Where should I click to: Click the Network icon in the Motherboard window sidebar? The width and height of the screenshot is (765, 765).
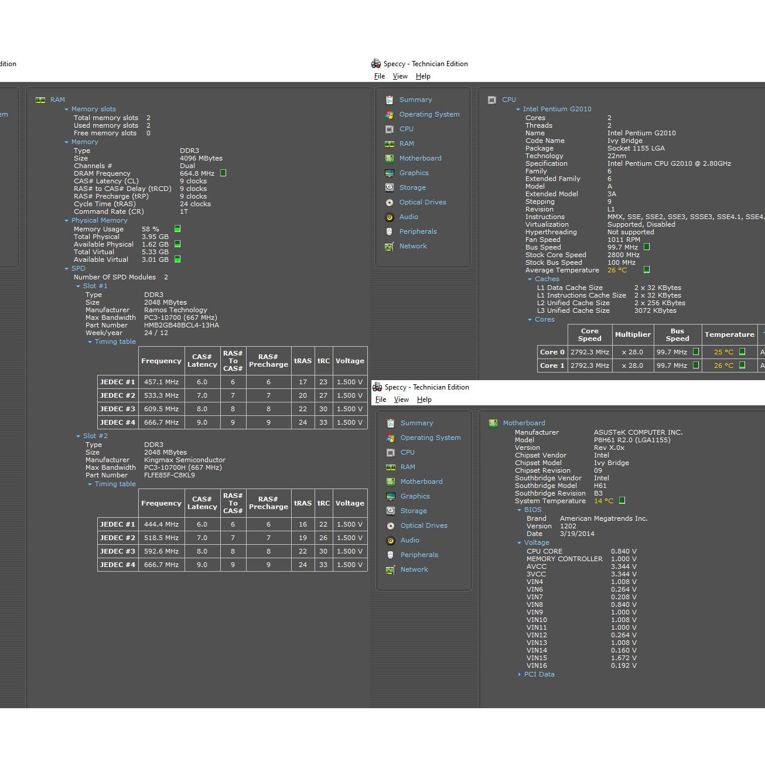coord(391,570)
